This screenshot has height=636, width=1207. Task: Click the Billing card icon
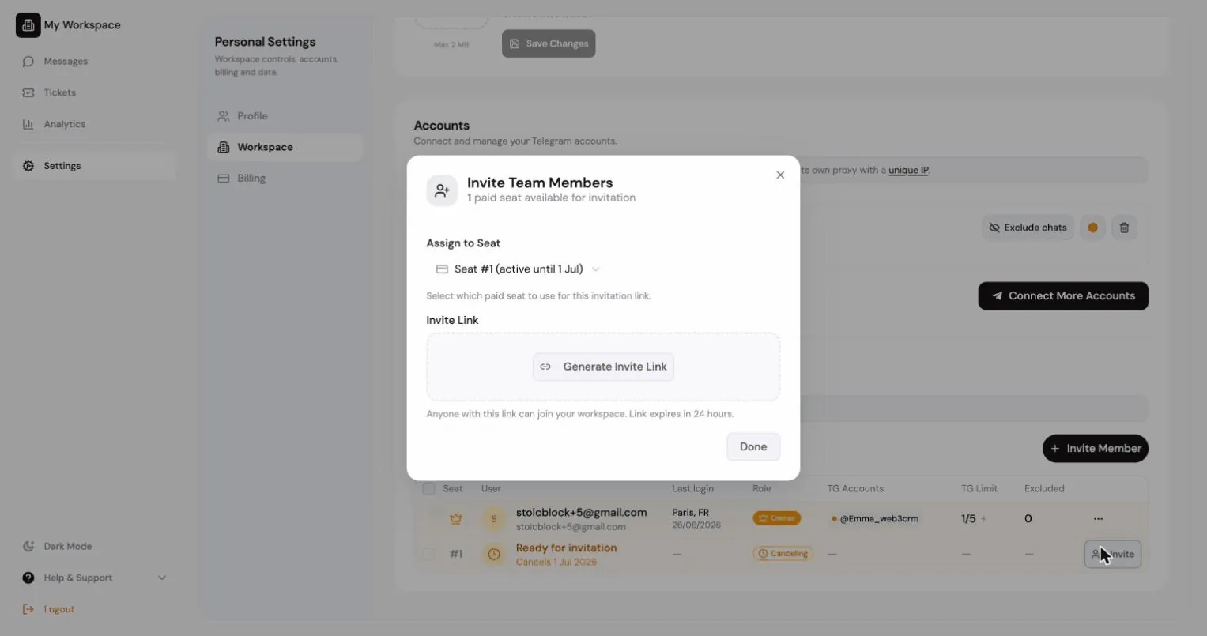(224, 179)
